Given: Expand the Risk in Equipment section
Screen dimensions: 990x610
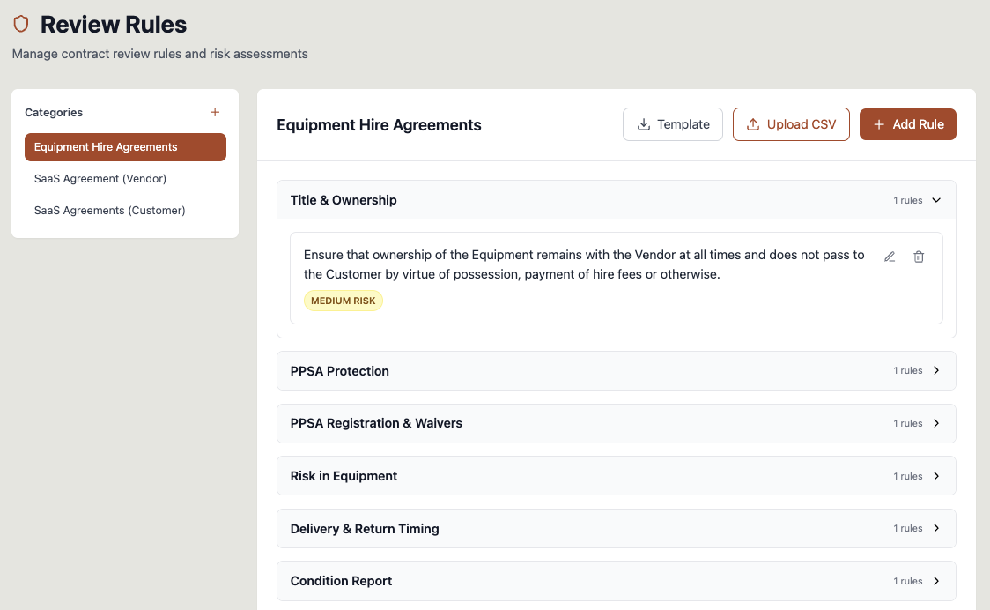Looking at the screenshot, I should pyautogui.click(x=936, y=475).
